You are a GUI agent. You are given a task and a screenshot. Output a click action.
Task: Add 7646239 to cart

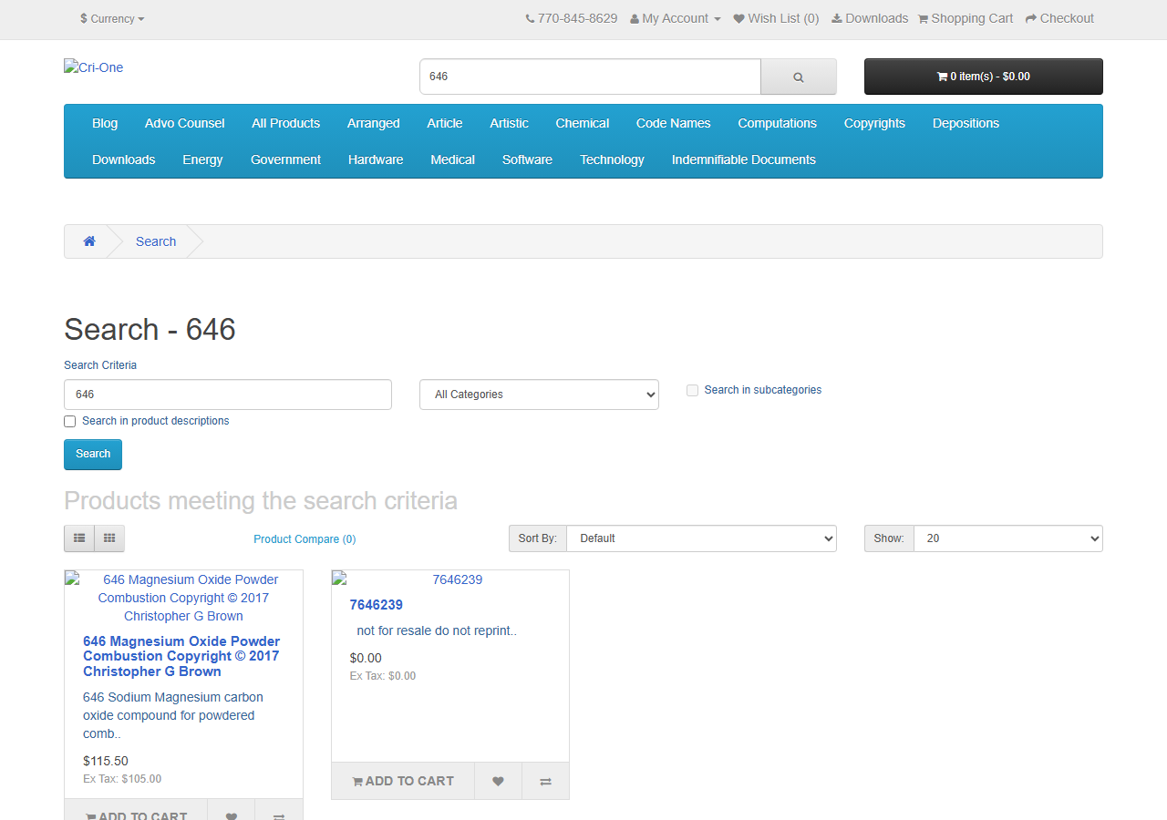(x=403, y=781)
